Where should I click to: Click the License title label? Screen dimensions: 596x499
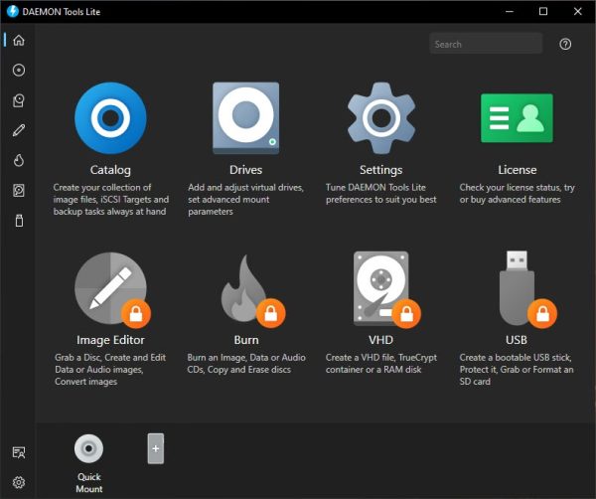point(517,170)
